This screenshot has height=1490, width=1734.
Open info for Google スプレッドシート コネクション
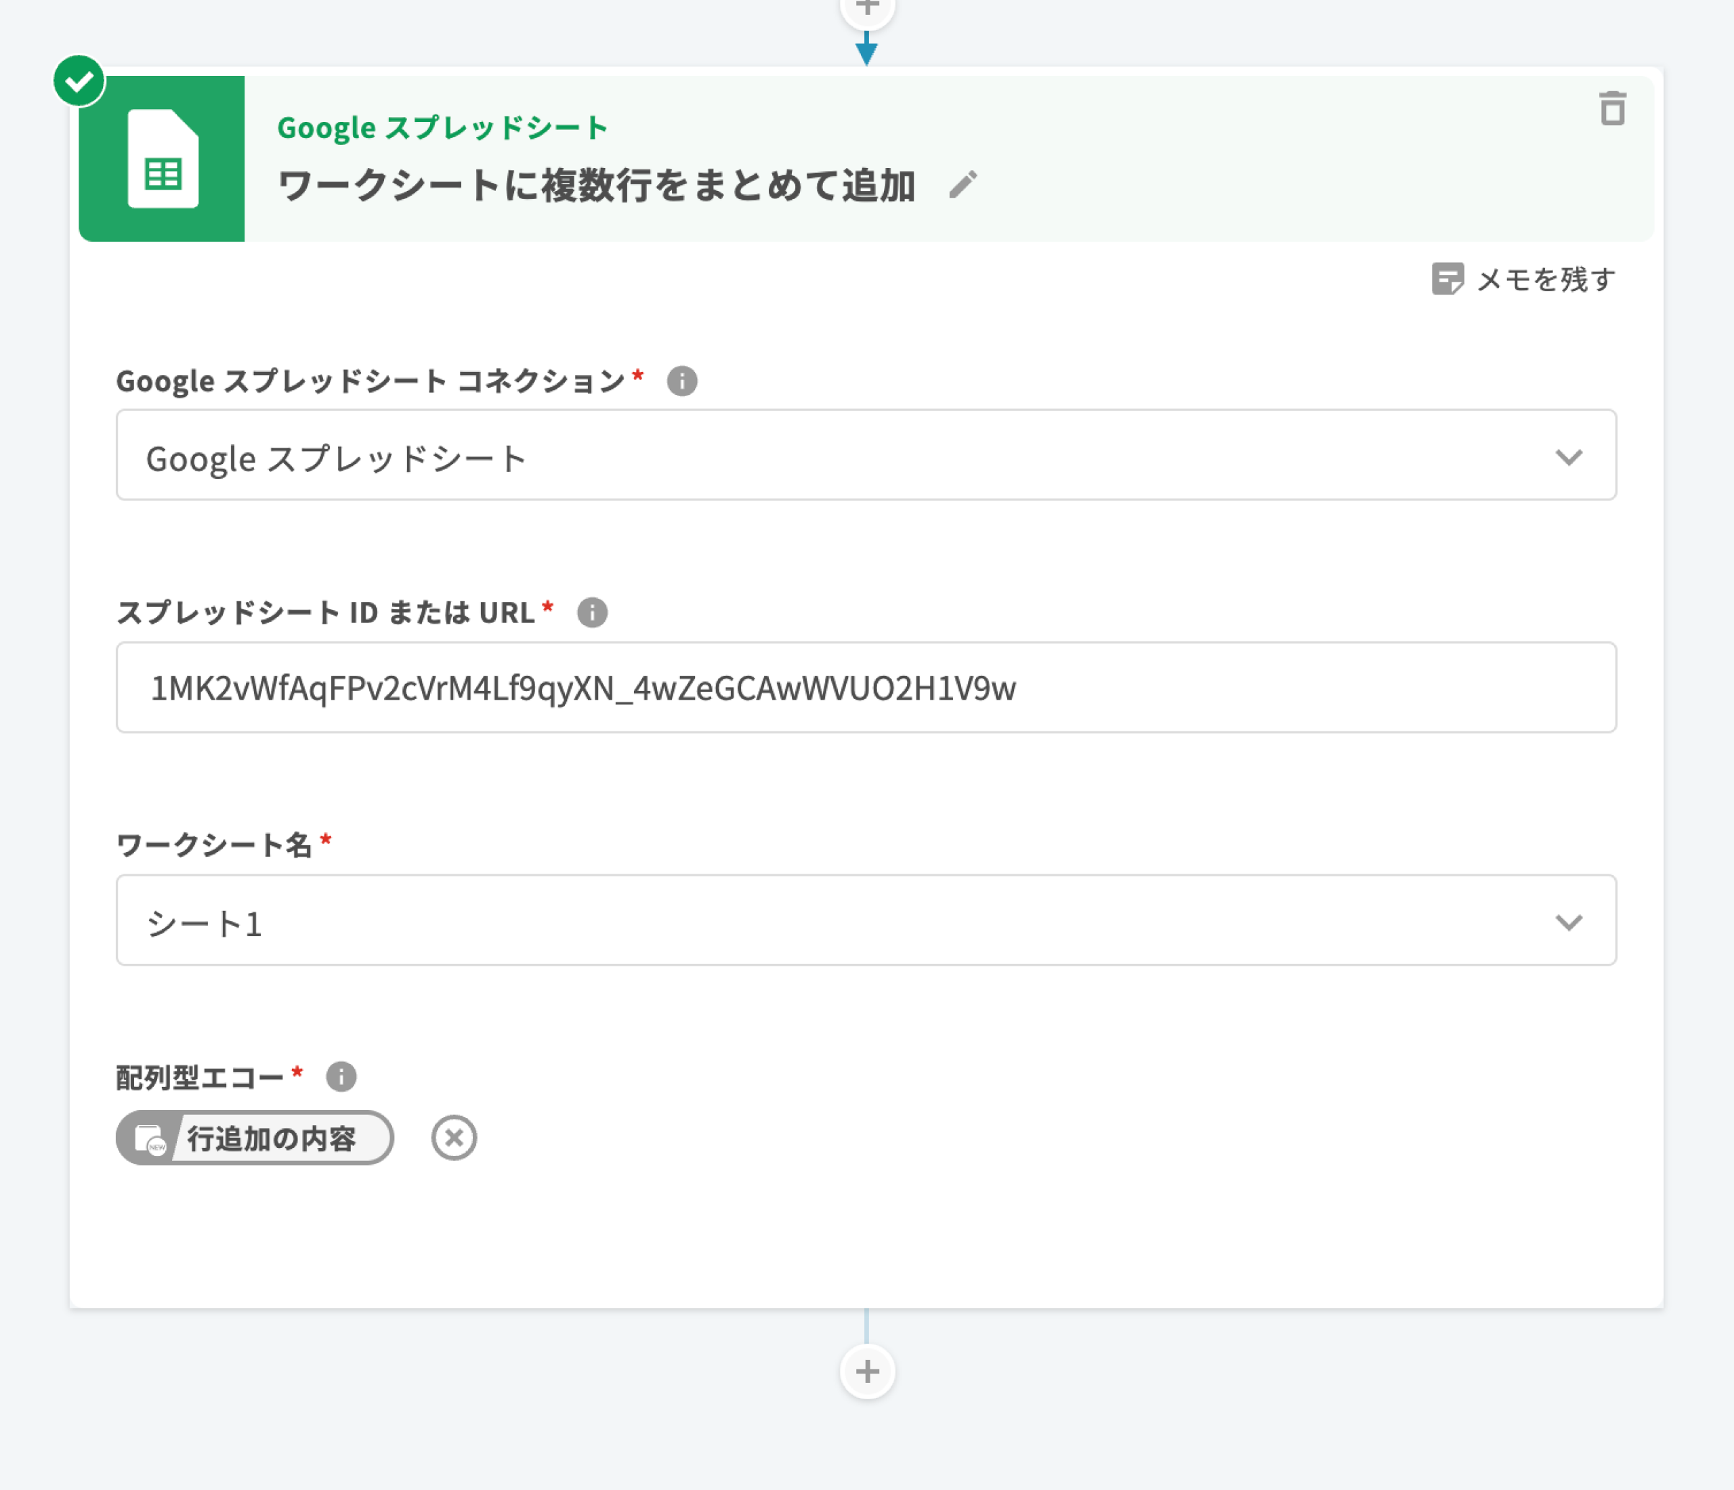[681, 381]
